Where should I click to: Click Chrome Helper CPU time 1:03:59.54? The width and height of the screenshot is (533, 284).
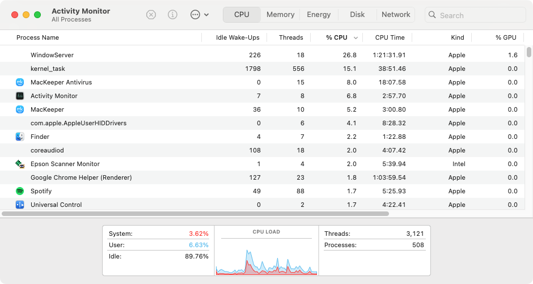click(389, 177)
